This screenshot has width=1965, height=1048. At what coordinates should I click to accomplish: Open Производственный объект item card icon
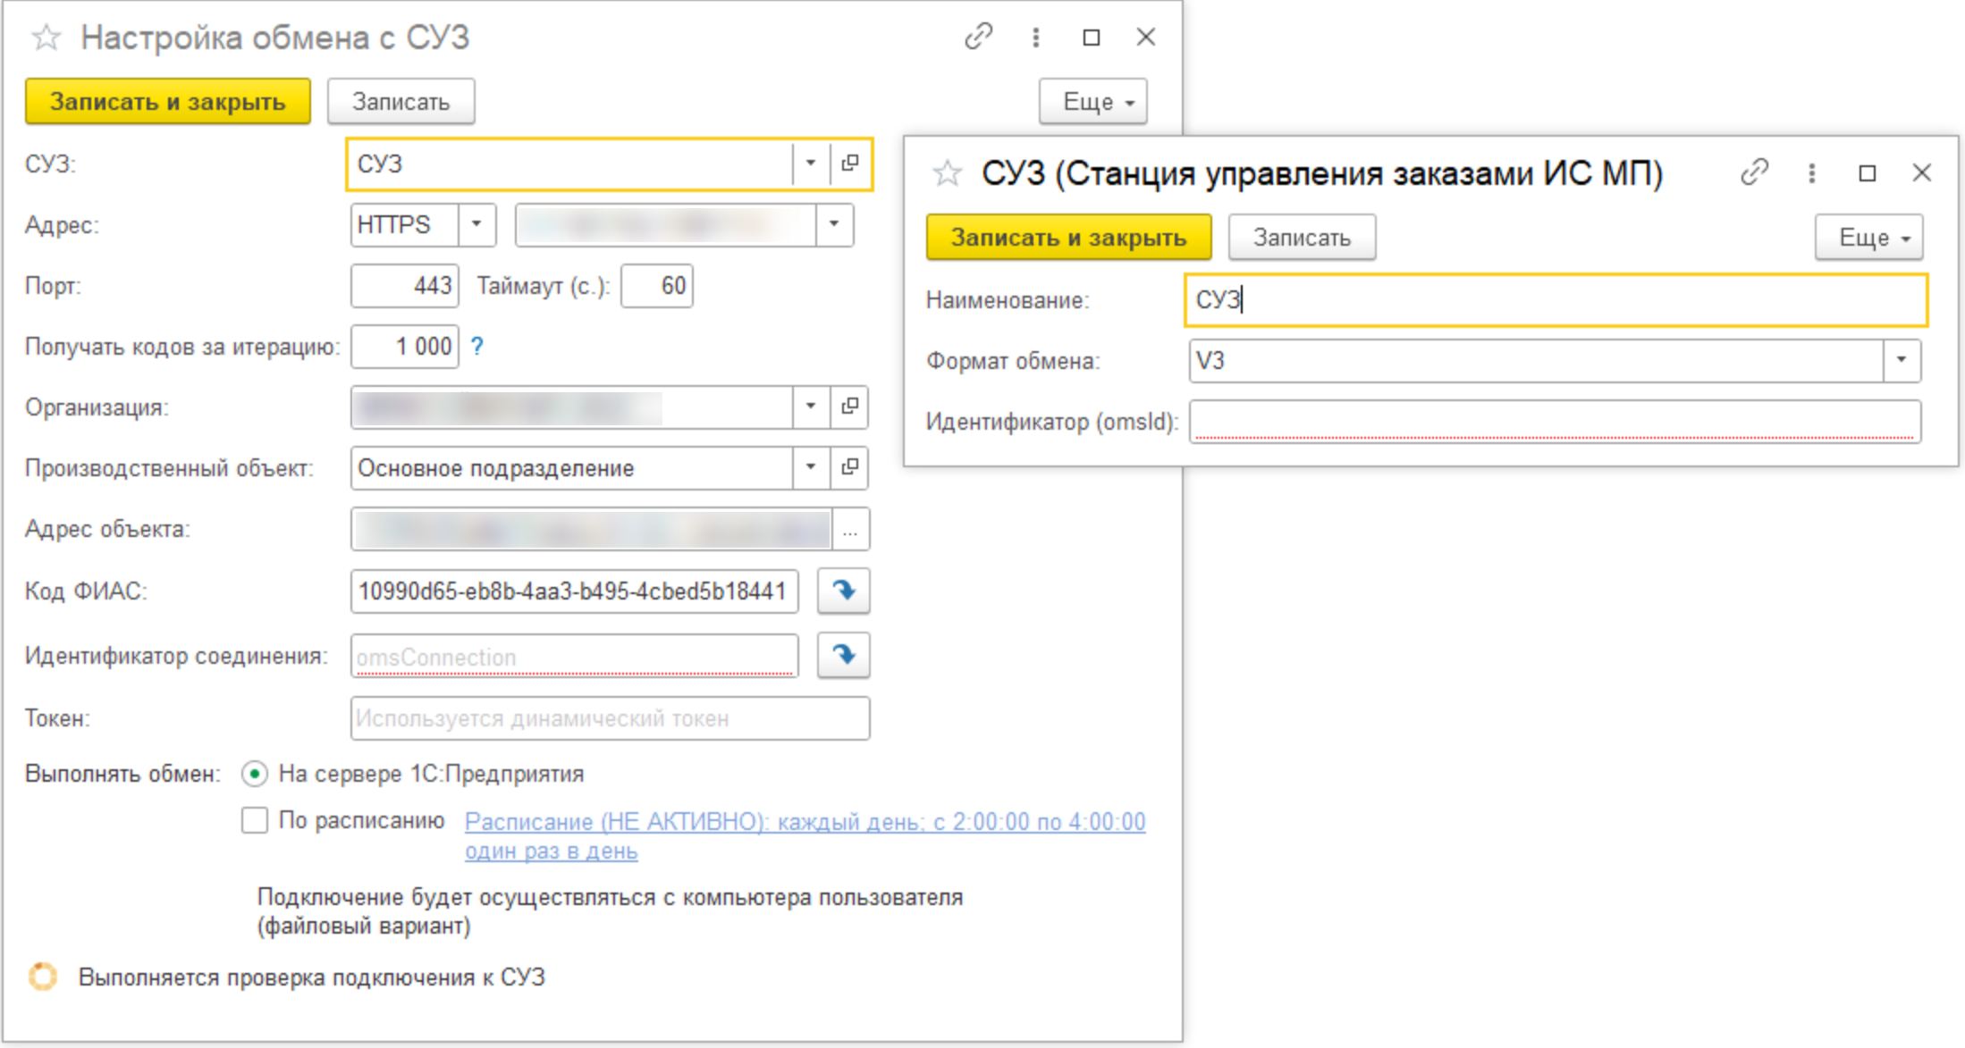coord(849,467)
